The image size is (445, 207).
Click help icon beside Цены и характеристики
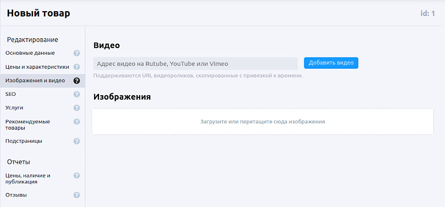[x=77, y=67]
